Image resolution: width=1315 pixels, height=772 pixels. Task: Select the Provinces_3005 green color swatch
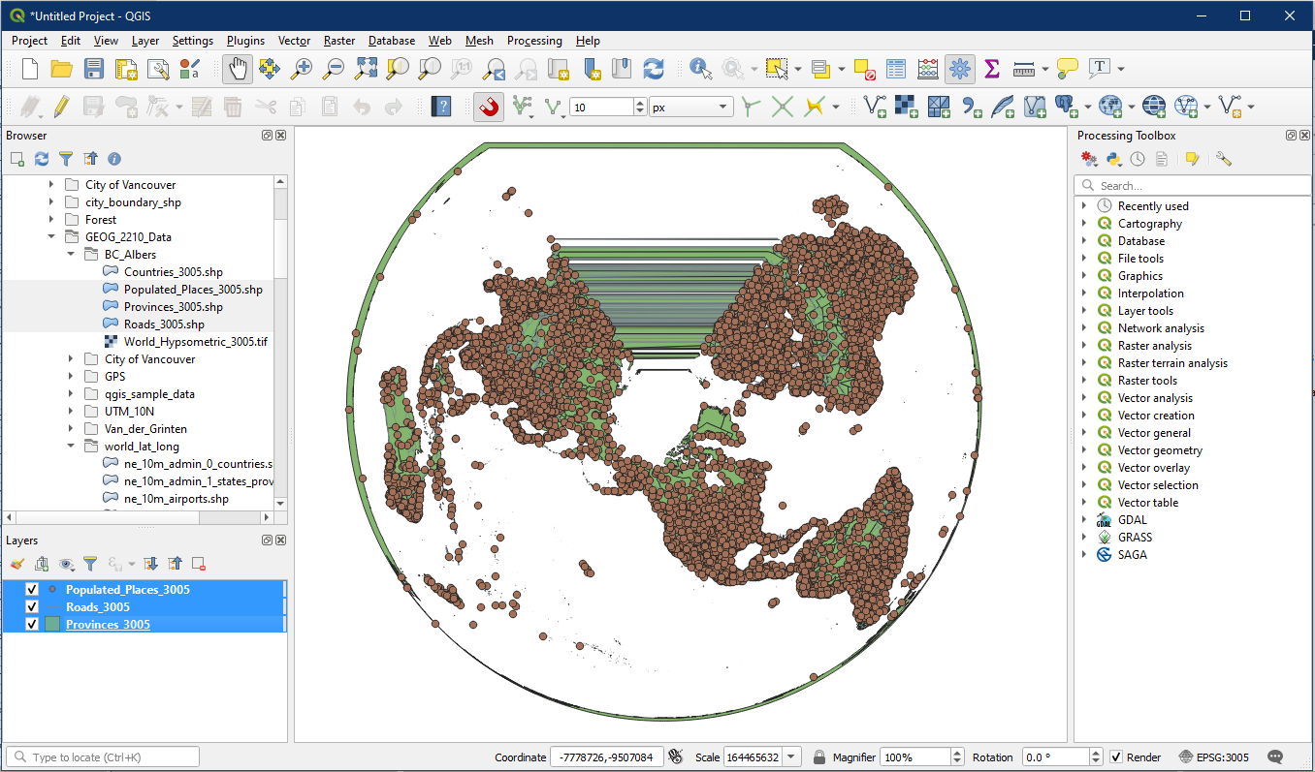click(52, 625)
